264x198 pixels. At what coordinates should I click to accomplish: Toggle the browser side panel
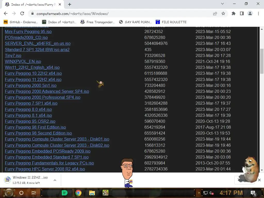pyautogui.click(x=242, y=13)
